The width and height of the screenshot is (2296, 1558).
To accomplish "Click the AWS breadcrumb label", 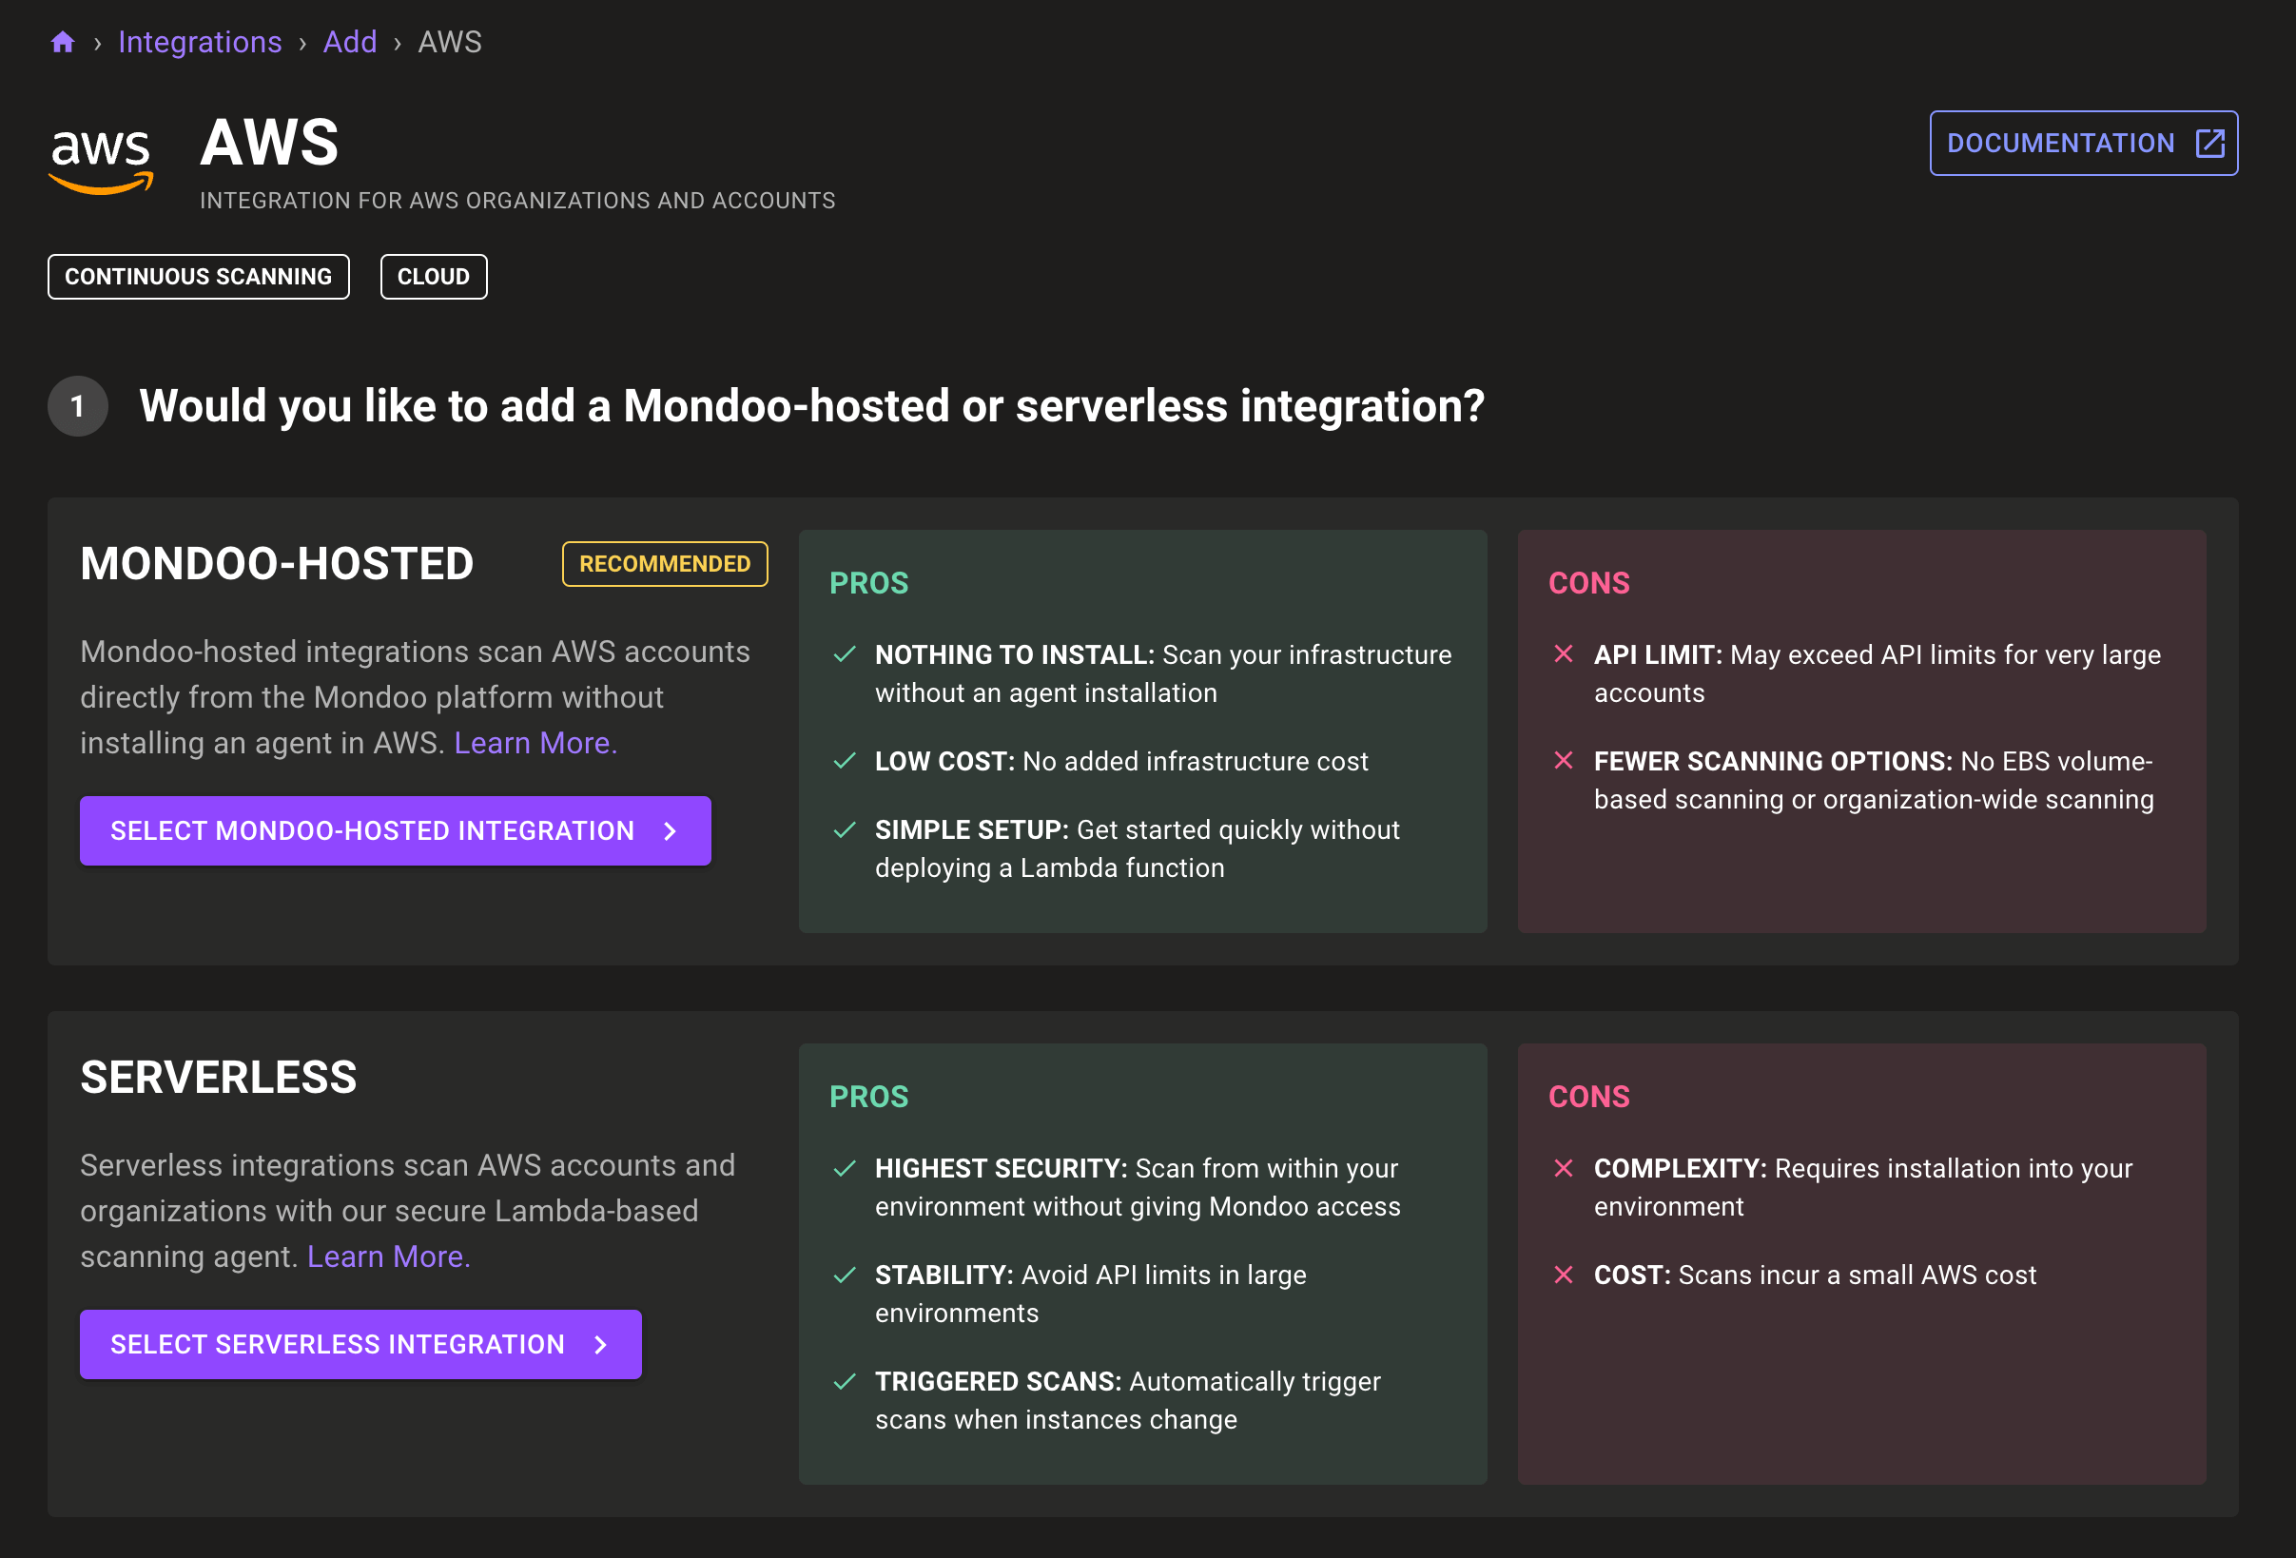I will coord(450,42).
